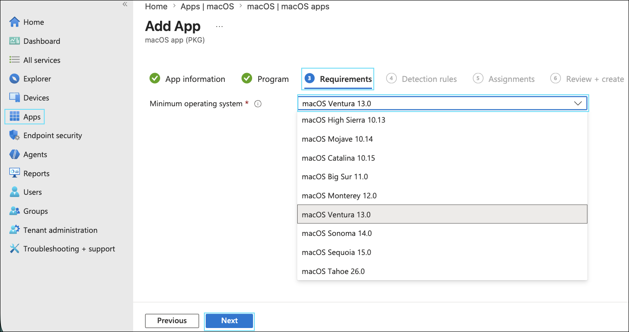The width and height of the screenshot is (629, 332).
Task: Open the Dashboard chart icon
Action: (15, 41)
